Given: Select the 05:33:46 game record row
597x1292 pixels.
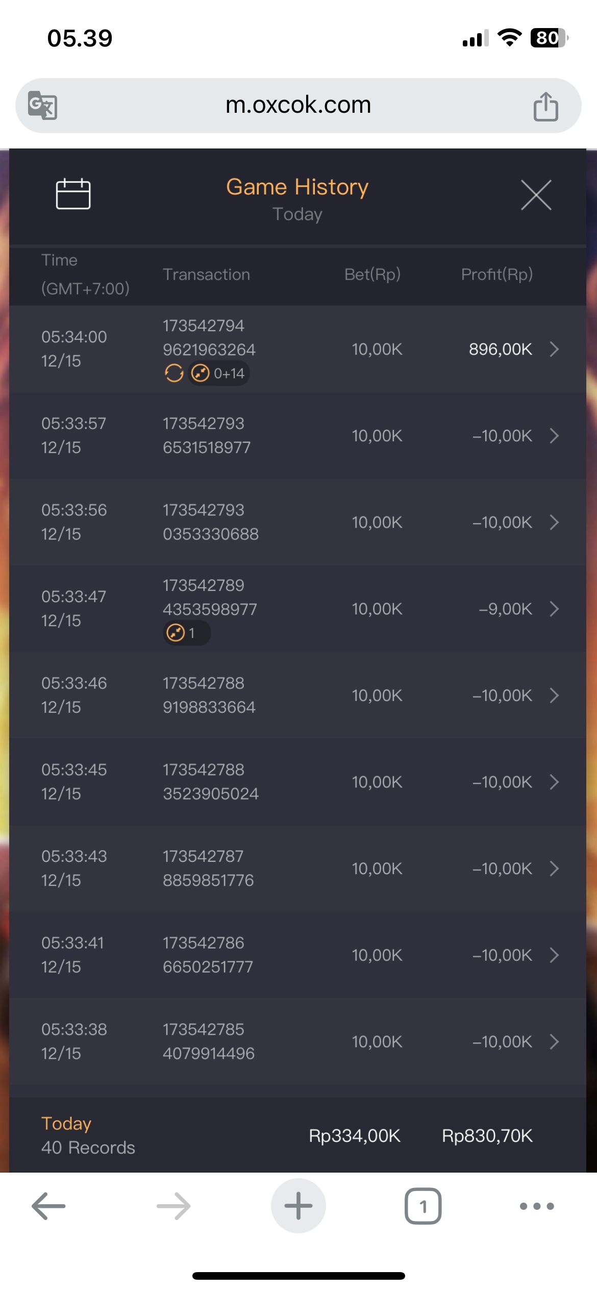Looking at the screenshot, I should click(x=297, y=695).
